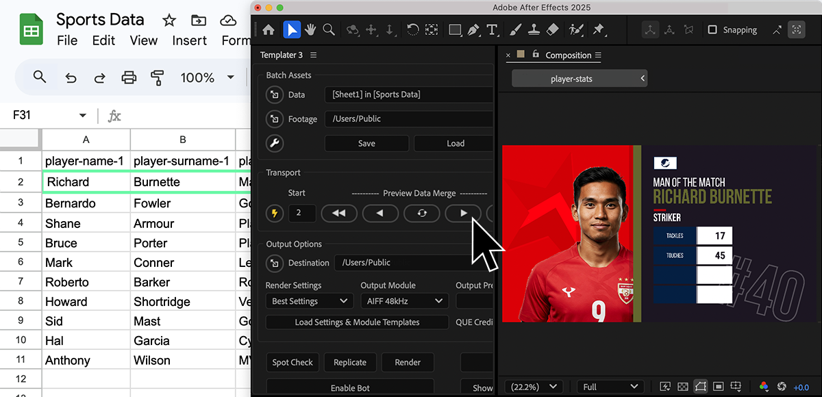The height and width of the screenshot is (397, 822).
Task: Click the lightning bolt icon beside Start
Action: pos(275,213)
